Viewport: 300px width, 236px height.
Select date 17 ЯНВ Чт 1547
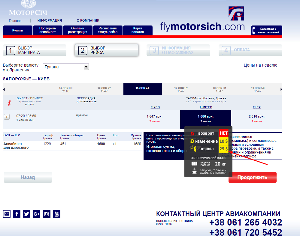pos(181,89)
